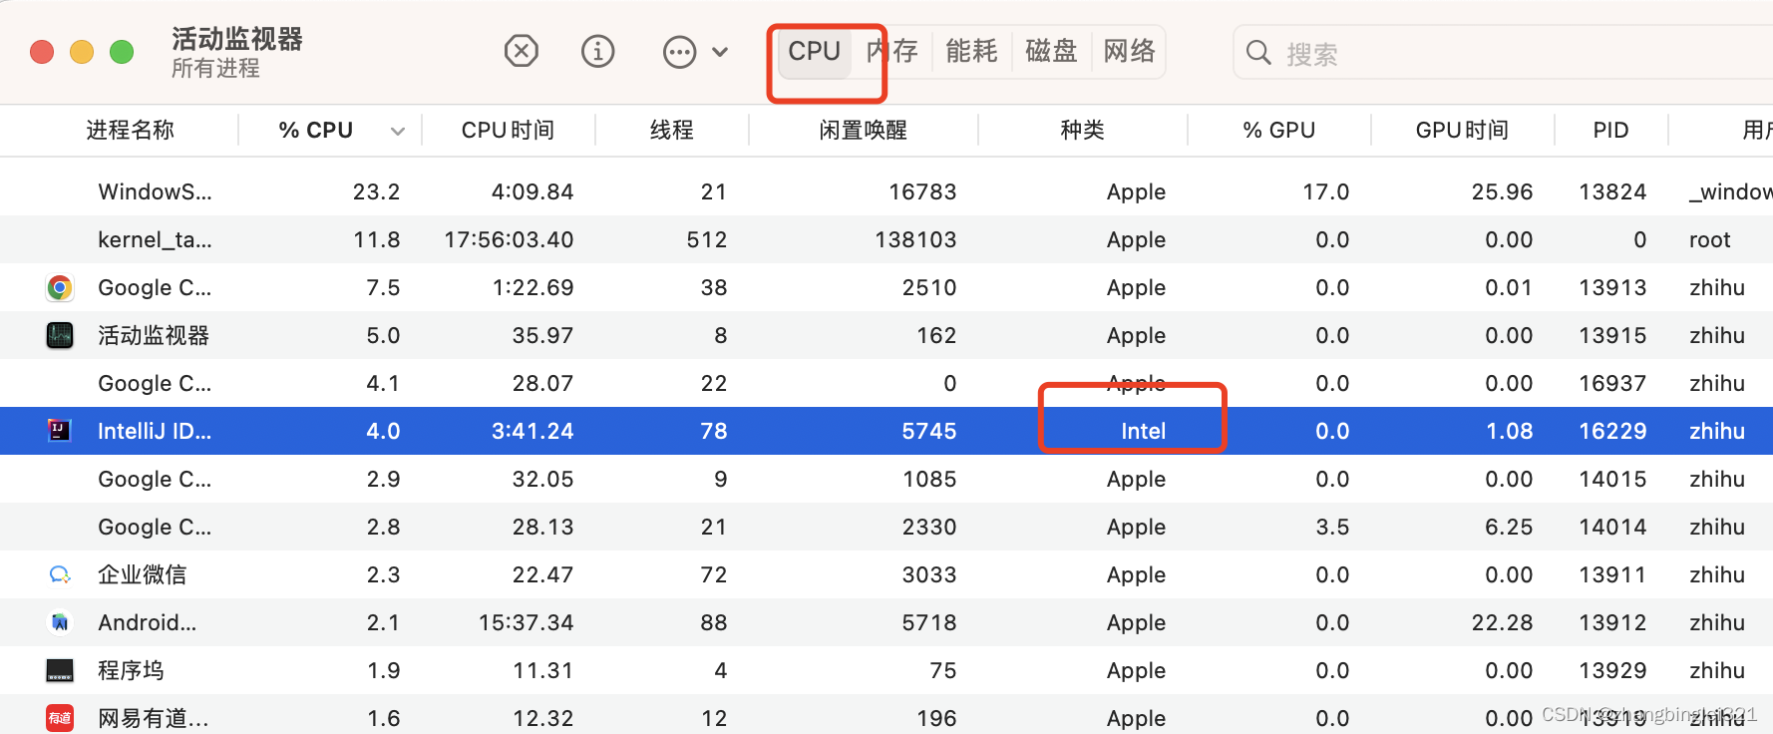Switch to the 磁盘 tab
This screenshot has width=1773, height=734.
[1051, 51]
